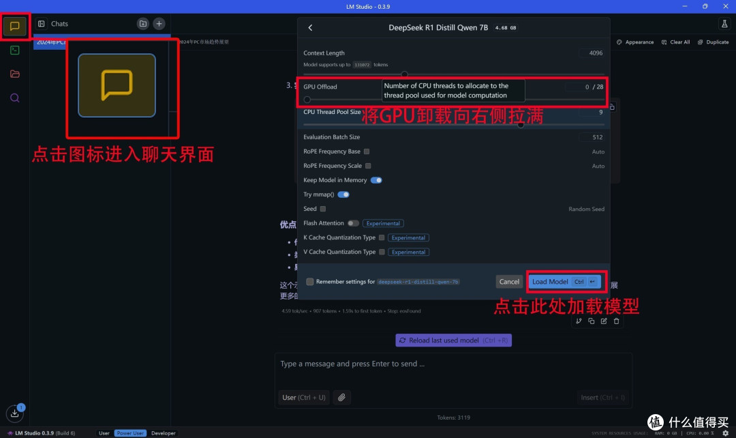Enable RoPE Frequency Base checkbox

click(367, 151)
